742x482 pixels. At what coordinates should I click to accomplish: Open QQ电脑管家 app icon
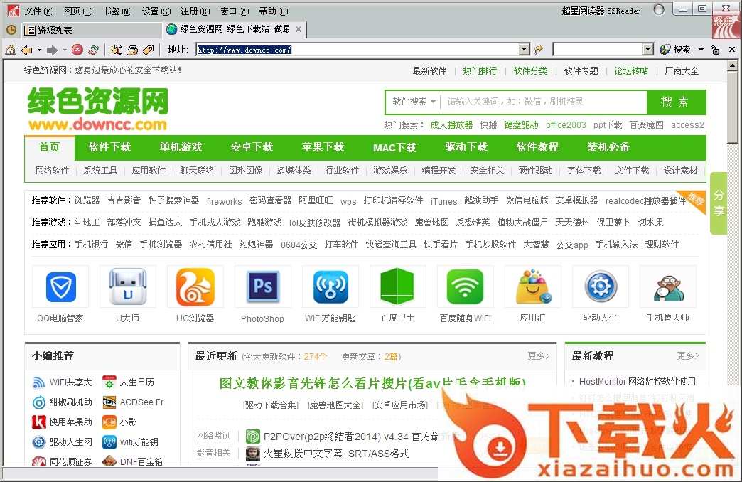(x=60, y=286)
